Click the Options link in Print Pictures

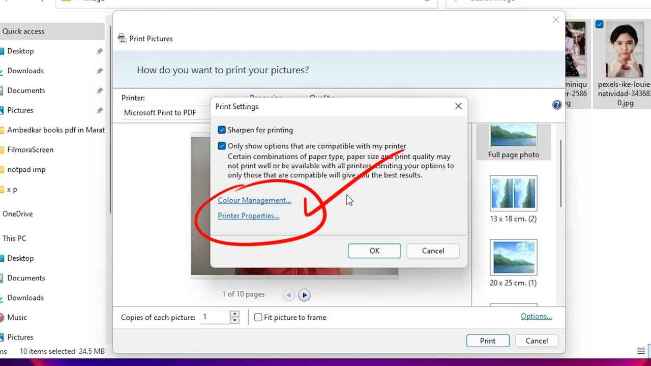point(536,317)
